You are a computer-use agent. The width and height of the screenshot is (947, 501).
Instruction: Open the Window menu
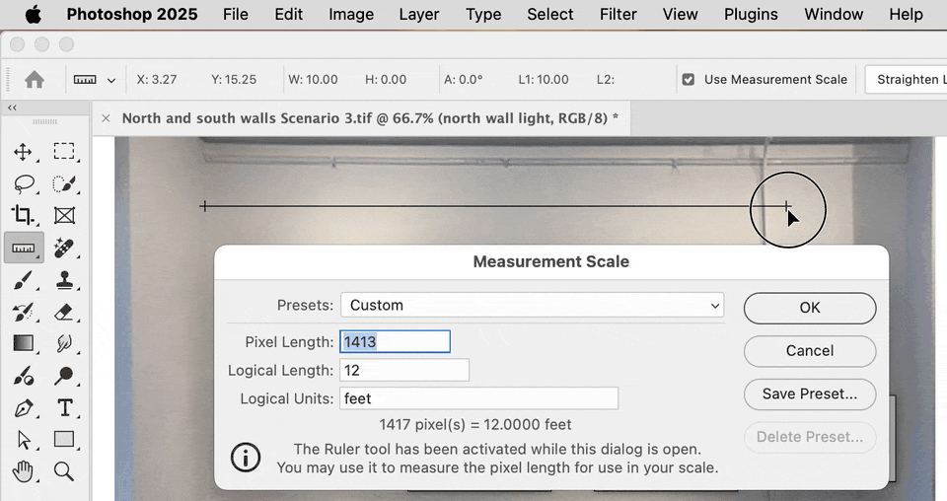coord(834,15)
